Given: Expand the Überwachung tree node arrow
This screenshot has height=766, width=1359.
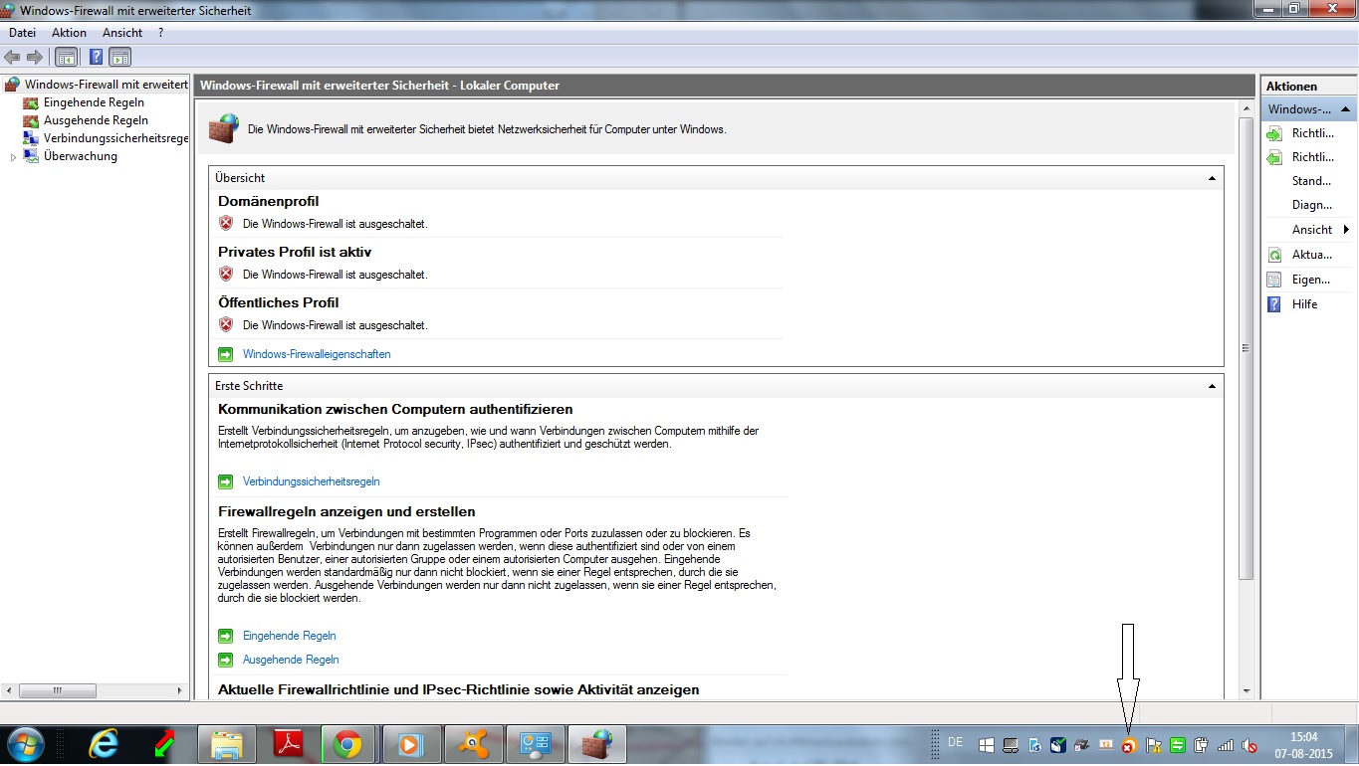Looking at the screenshot, I should pyautogui.click(x=14, y=157).
